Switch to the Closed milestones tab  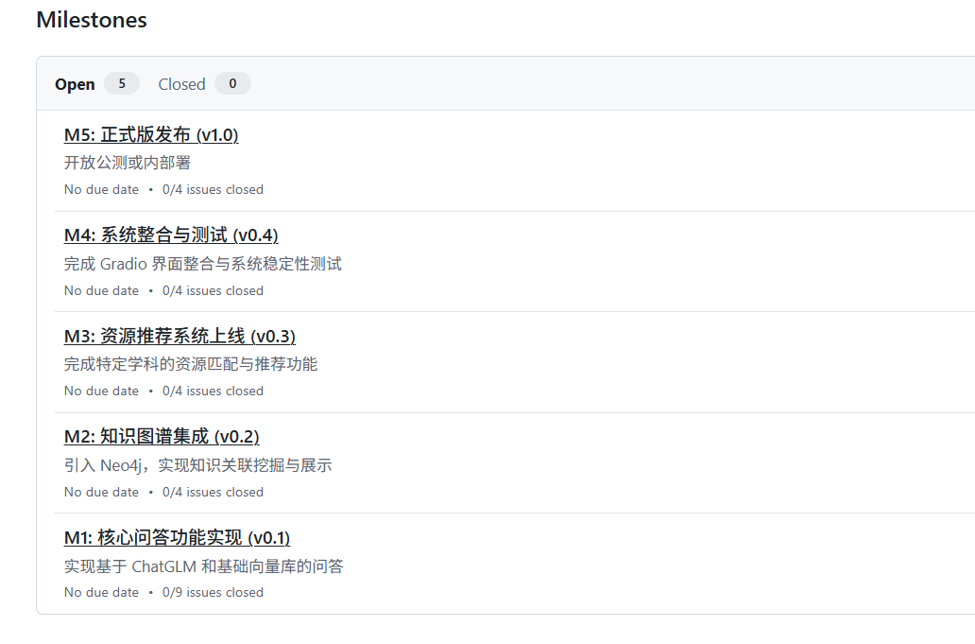204,83
